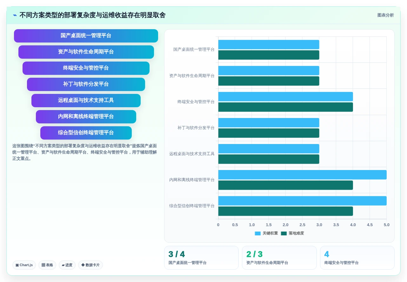Click the 落地难度 bar for 远程桌面与技术支持工具

coord(269,159)
